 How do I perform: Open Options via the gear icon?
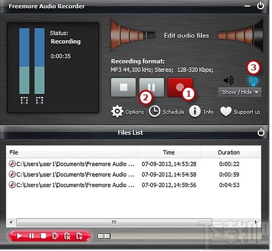(117, 111)
